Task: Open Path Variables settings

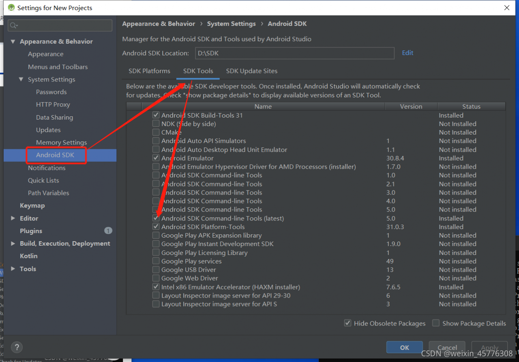Action: coord(48,193)
